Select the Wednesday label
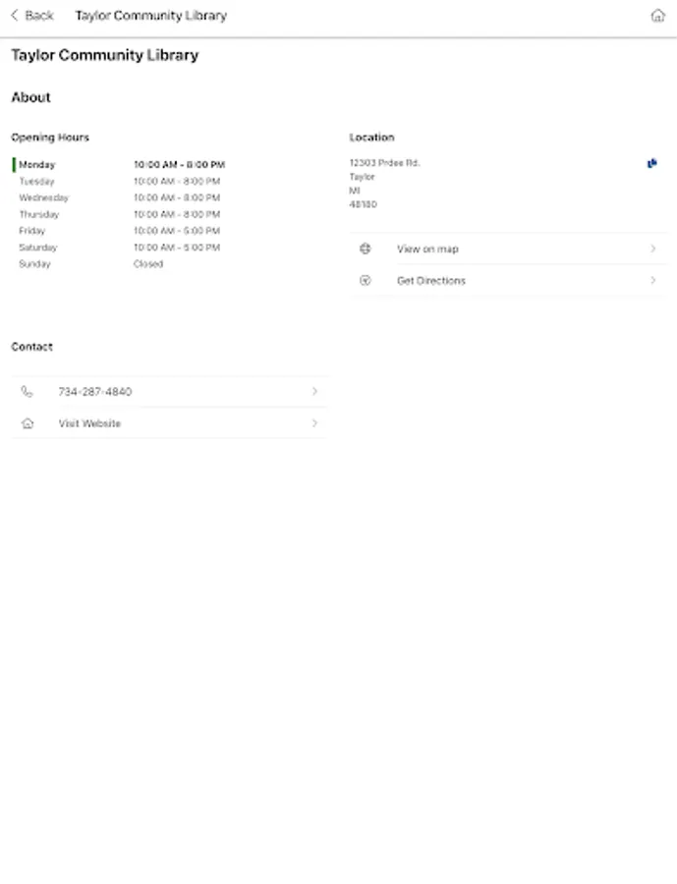 click(43, 197)
